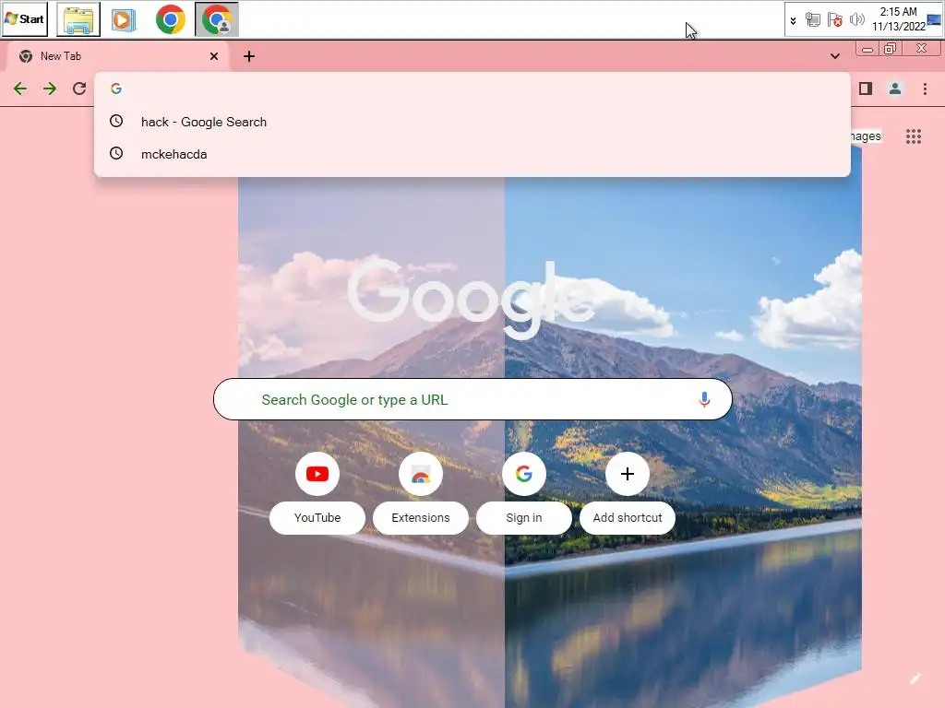
Task: Click the clock showing 2:15 AM
Action: (899, 19)
